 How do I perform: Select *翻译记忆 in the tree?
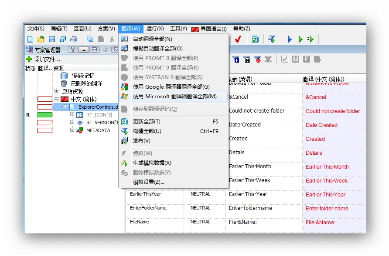coord(82,76)
